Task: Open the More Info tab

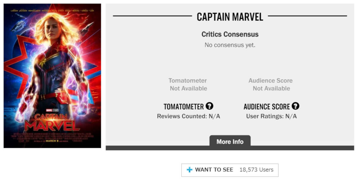Action: (230, 141)
